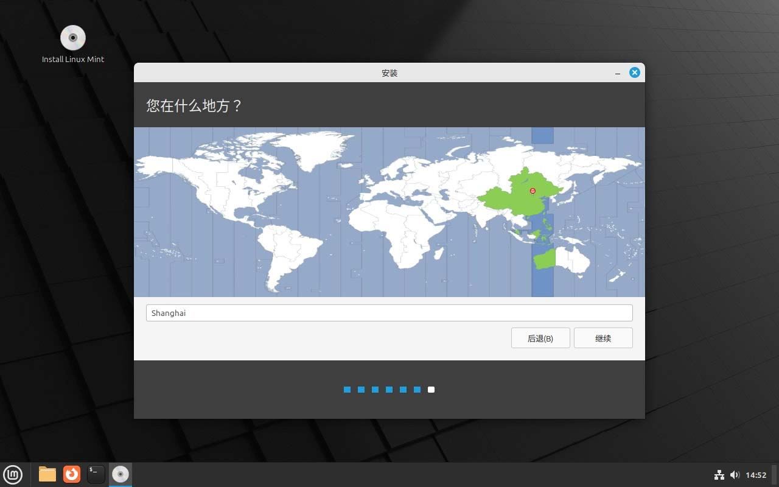Focus the running installer icon in the taskbar
The image size is (779, 487).
[x=120, y=474]
